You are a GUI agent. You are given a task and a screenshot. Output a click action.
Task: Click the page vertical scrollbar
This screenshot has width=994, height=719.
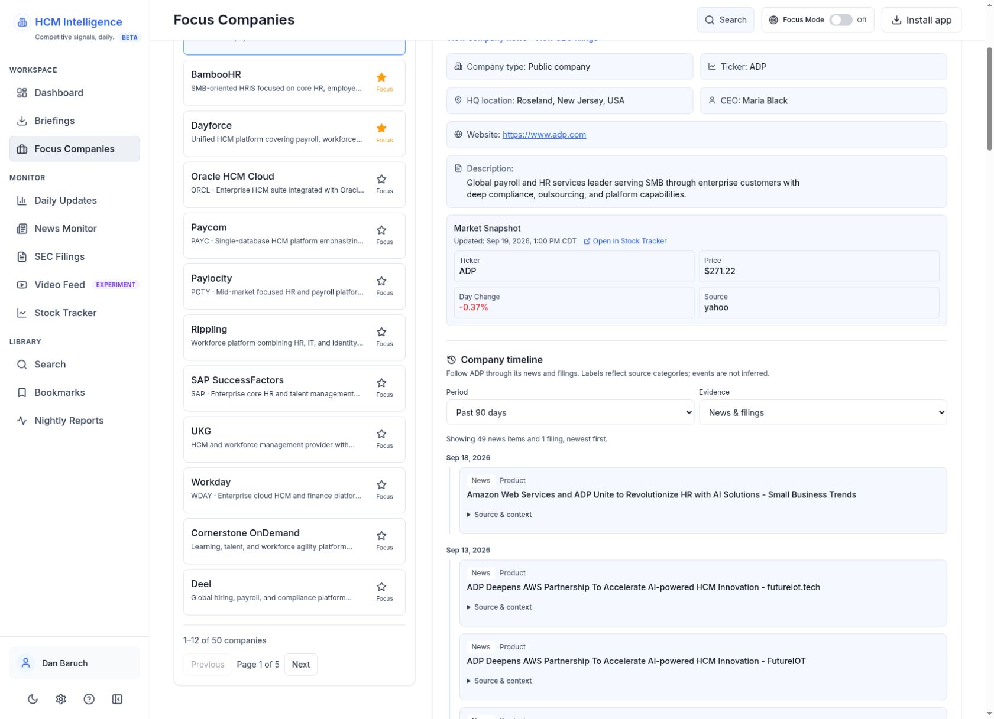click(x=989, y=99)
